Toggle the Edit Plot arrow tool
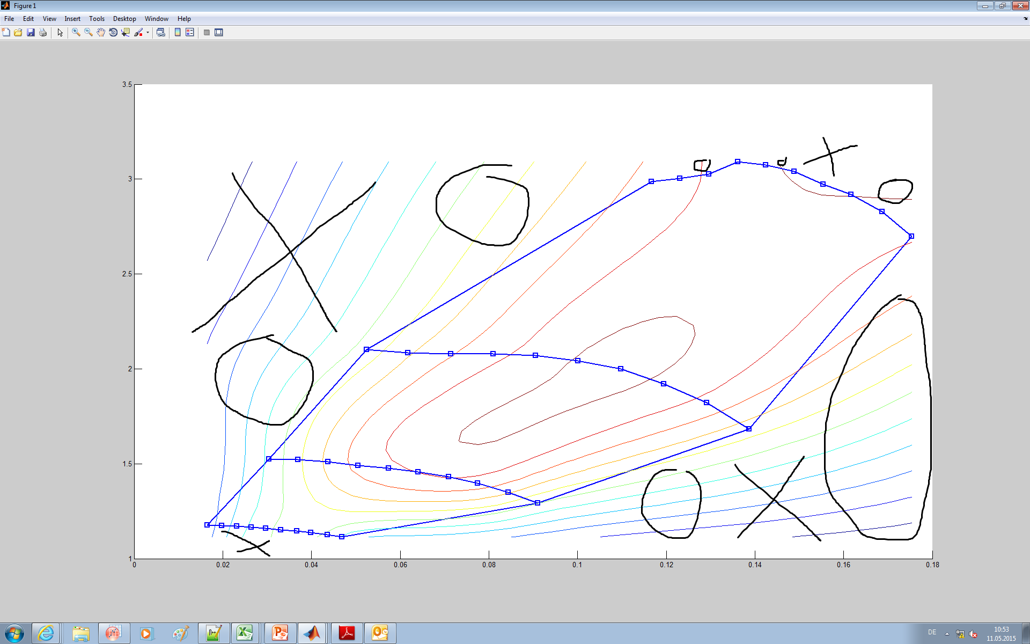This screenshot has width=1030, height=644. tap(60, 33)
